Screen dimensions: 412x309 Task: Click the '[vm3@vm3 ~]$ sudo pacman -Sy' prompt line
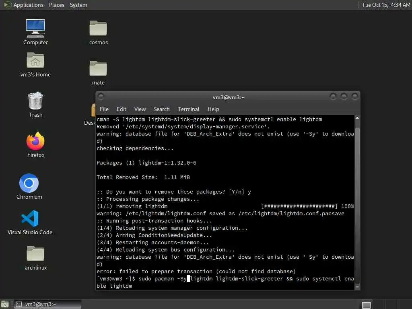pos(225,279)
